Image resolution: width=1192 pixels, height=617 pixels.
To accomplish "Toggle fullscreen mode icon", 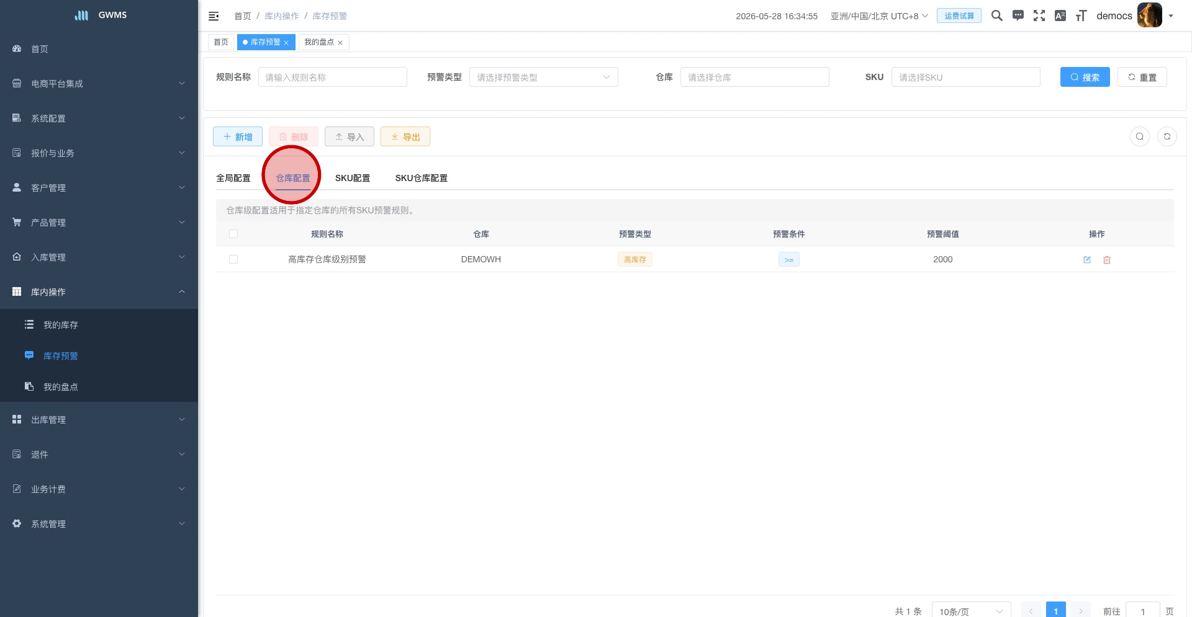I will tap(1039, 16).
